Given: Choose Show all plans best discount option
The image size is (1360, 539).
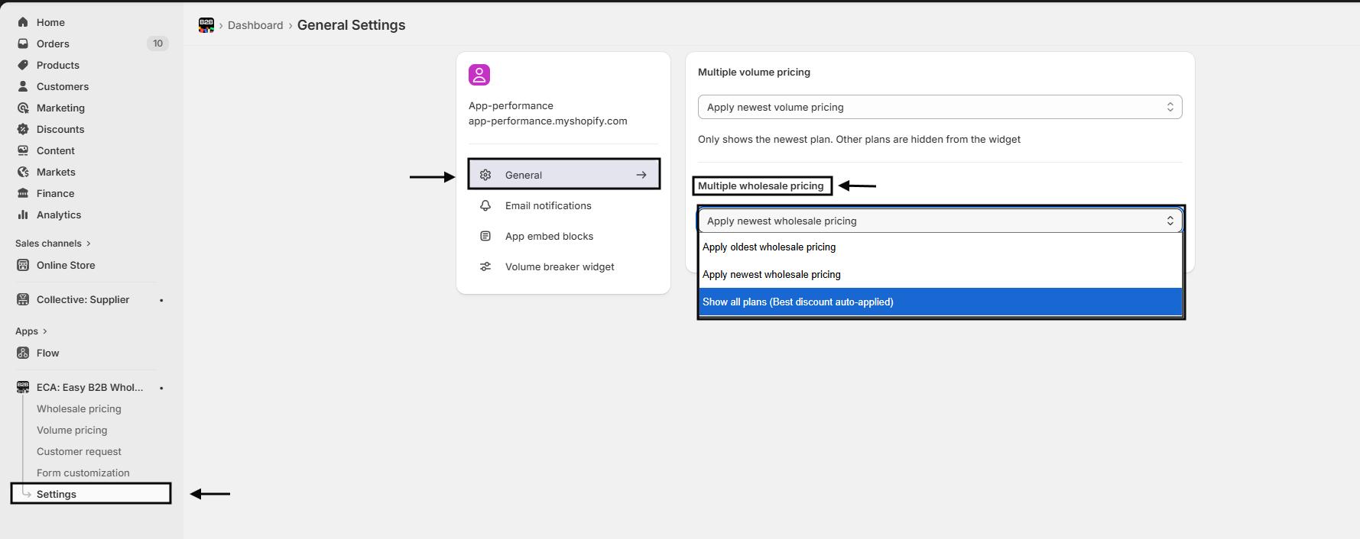Looking at the screenshot, I should coord(797,302).
